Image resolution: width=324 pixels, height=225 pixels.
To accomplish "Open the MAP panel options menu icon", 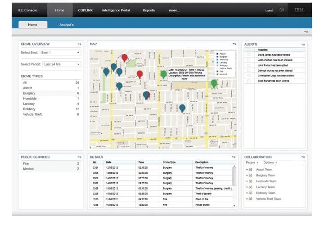I will (234, 44).
